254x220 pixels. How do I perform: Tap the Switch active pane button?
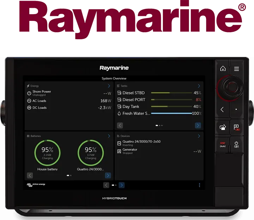[x=223, y=127]
